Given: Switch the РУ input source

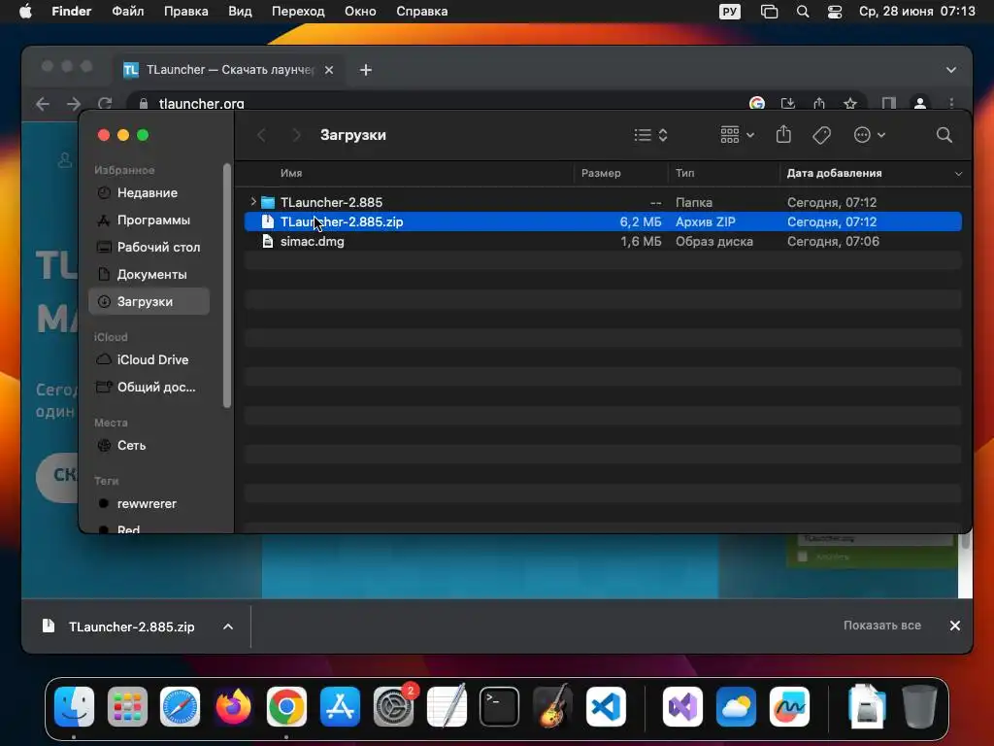Looking at the screenshot, I should click(730, 12).
